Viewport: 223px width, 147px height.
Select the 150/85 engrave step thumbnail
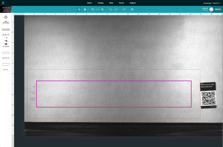click(x=6, y=53)
